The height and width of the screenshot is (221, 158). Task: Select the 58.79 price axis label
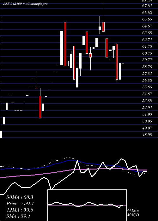coord(147,67)
